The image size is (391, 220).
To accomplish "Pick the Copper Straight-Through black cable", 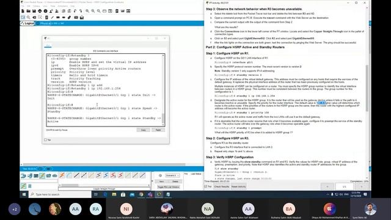I will click(x=76, y=175).
